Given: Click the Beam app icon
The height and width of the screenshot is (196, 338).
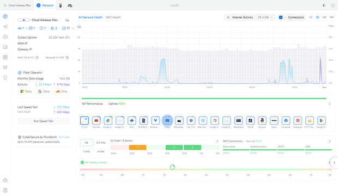Looking at the screenshot, I should point(274,121).
